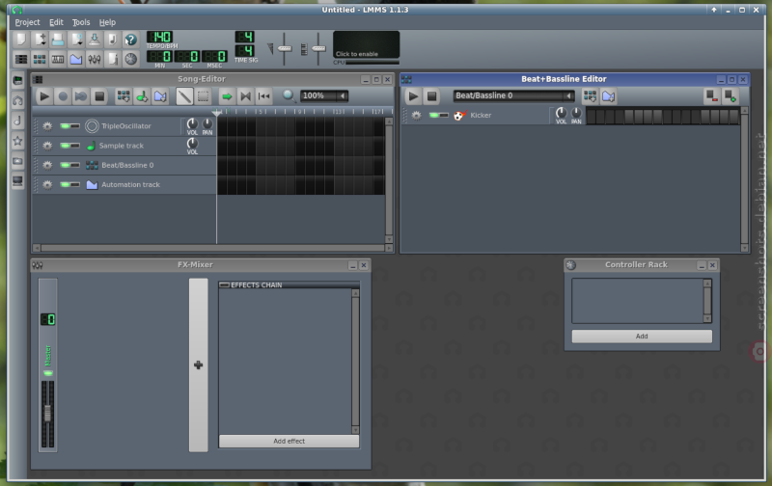Open Instrument plugins in the side bar
The height and width of the screenshot is (486, 772).
click(17, 80)
